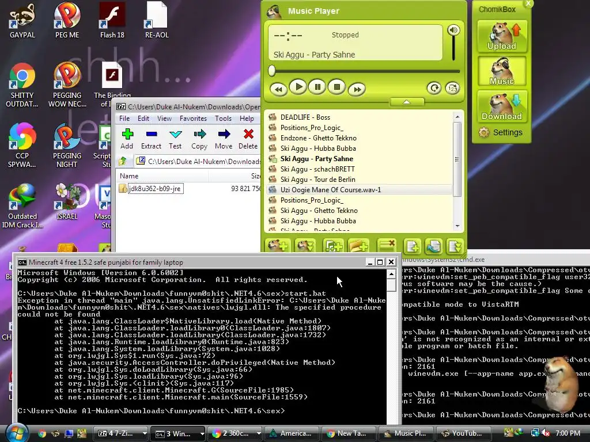Click the Copy toolbar button in 7-Zip

click(x=199, y=139)
